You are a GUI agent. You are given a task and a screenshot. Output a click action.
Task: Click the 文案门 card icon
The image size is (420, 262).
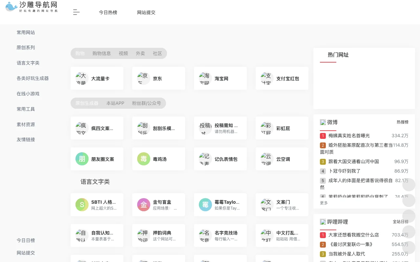pyautogui.click(x=267, y=205)
